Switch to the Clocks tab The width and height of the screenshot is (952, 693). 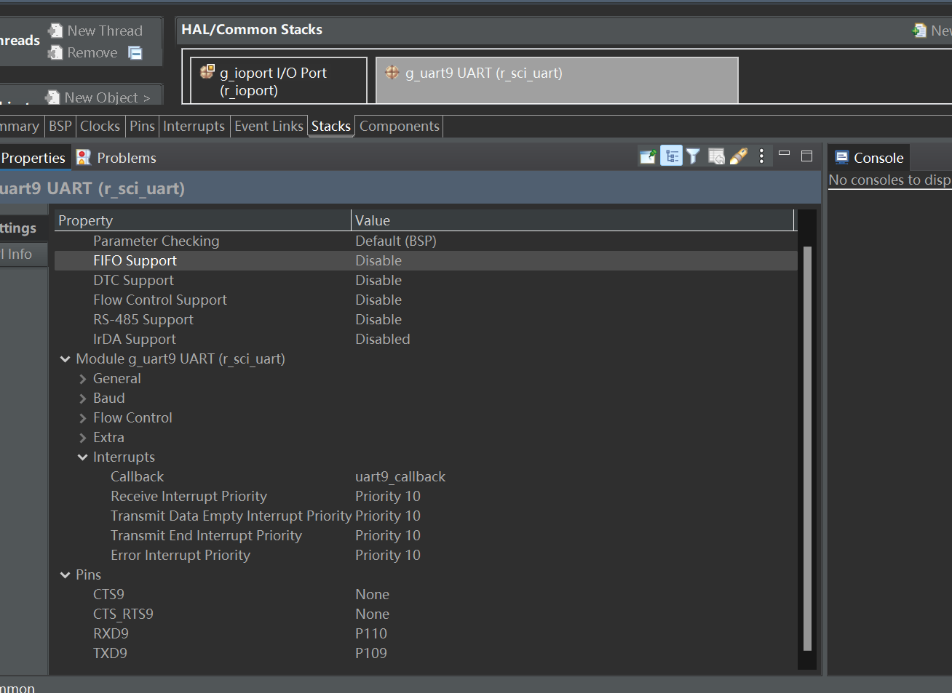click(x=100, y=126)
